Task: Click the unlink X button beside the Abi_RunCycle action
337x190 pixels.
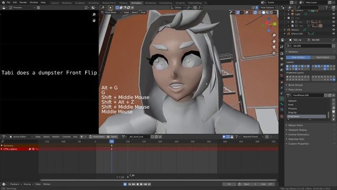Action: (160, 137)
